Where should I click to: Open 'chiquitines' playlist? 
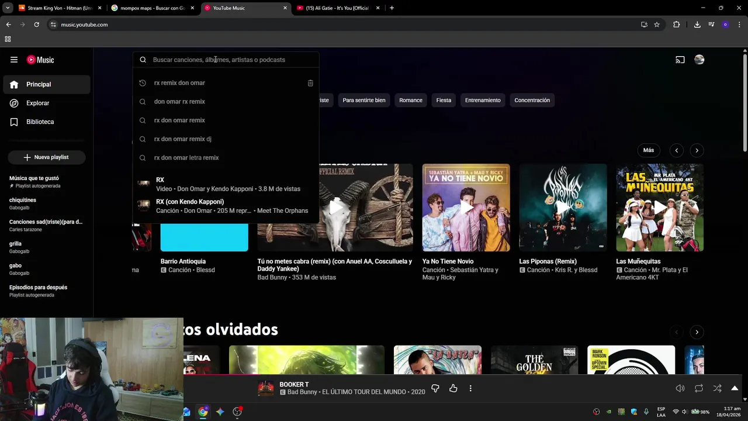[x=47, y=203]
